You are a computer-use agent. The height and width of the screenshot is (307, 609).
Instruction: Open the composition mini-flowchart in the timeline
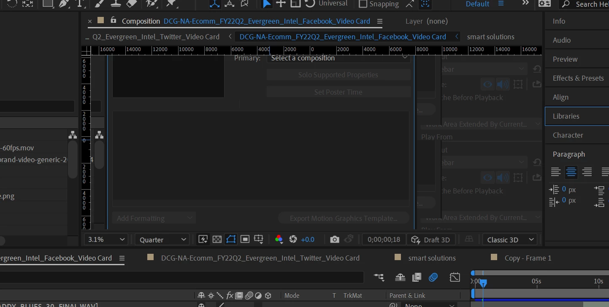coord(379,277)
